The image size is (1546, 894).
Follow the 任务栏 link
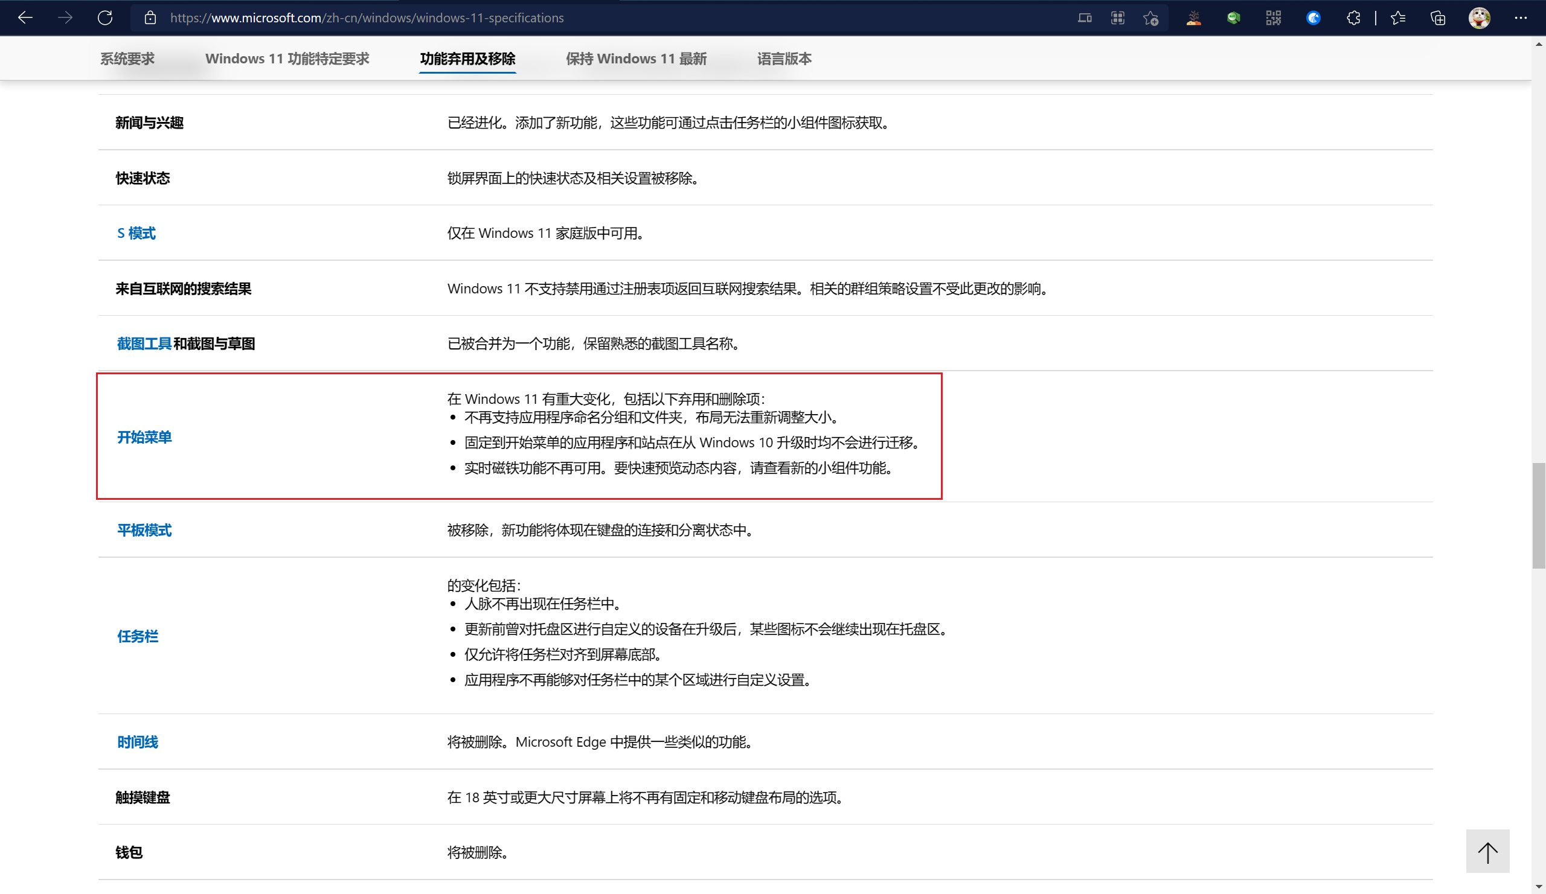[x=138, y=636]
